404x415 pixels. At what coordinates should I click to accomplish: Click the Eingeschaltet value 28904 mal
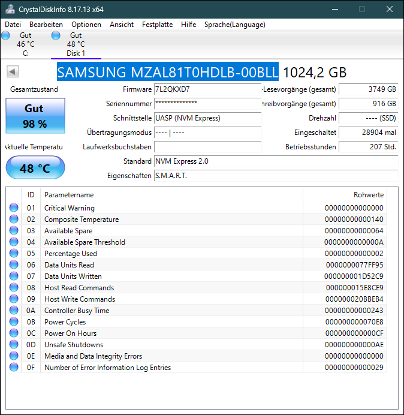click(368, 133)
